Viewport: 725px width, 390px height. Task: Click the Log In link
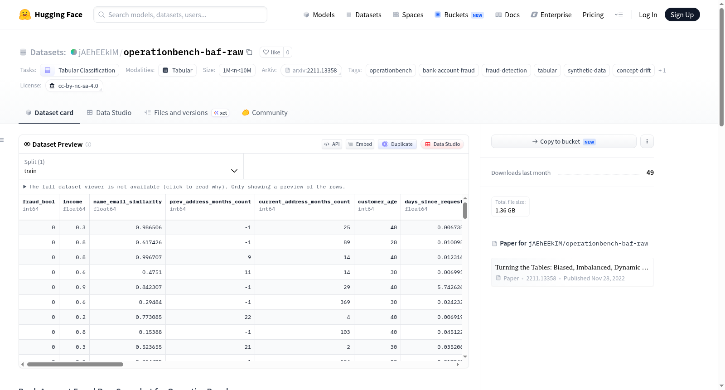[x=648, y=14]
